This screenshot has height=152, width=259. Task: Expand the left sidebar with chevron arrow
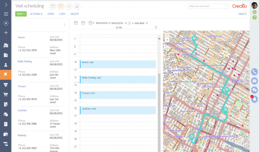pos(6,5)
